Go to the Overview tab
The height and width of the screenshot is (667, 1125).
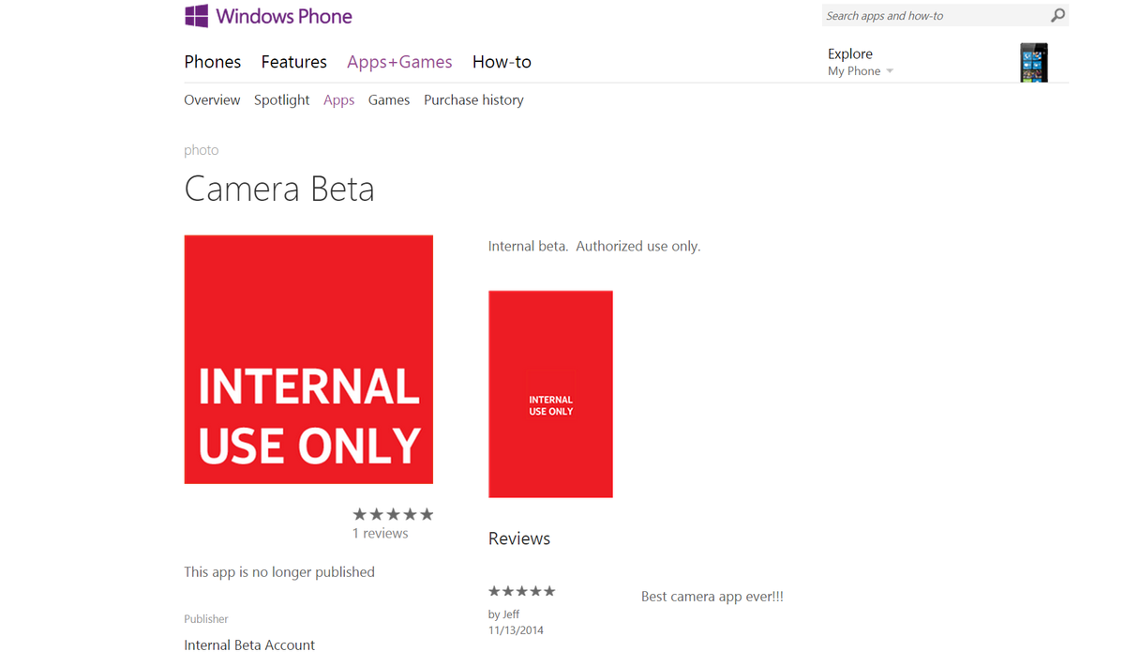(x=212, y=99)
